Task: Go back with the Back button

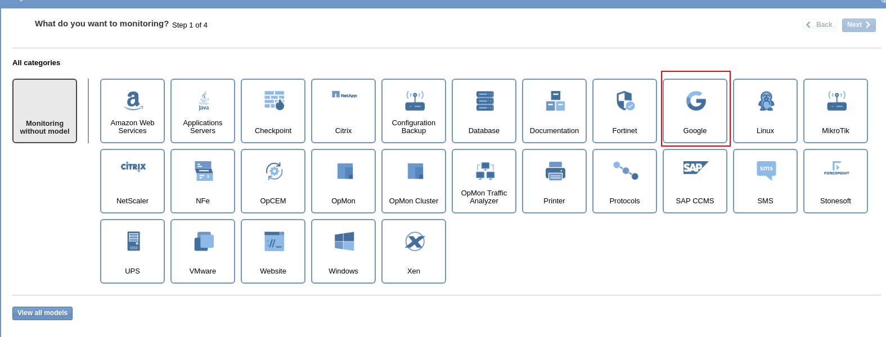Action: point(820,25)
